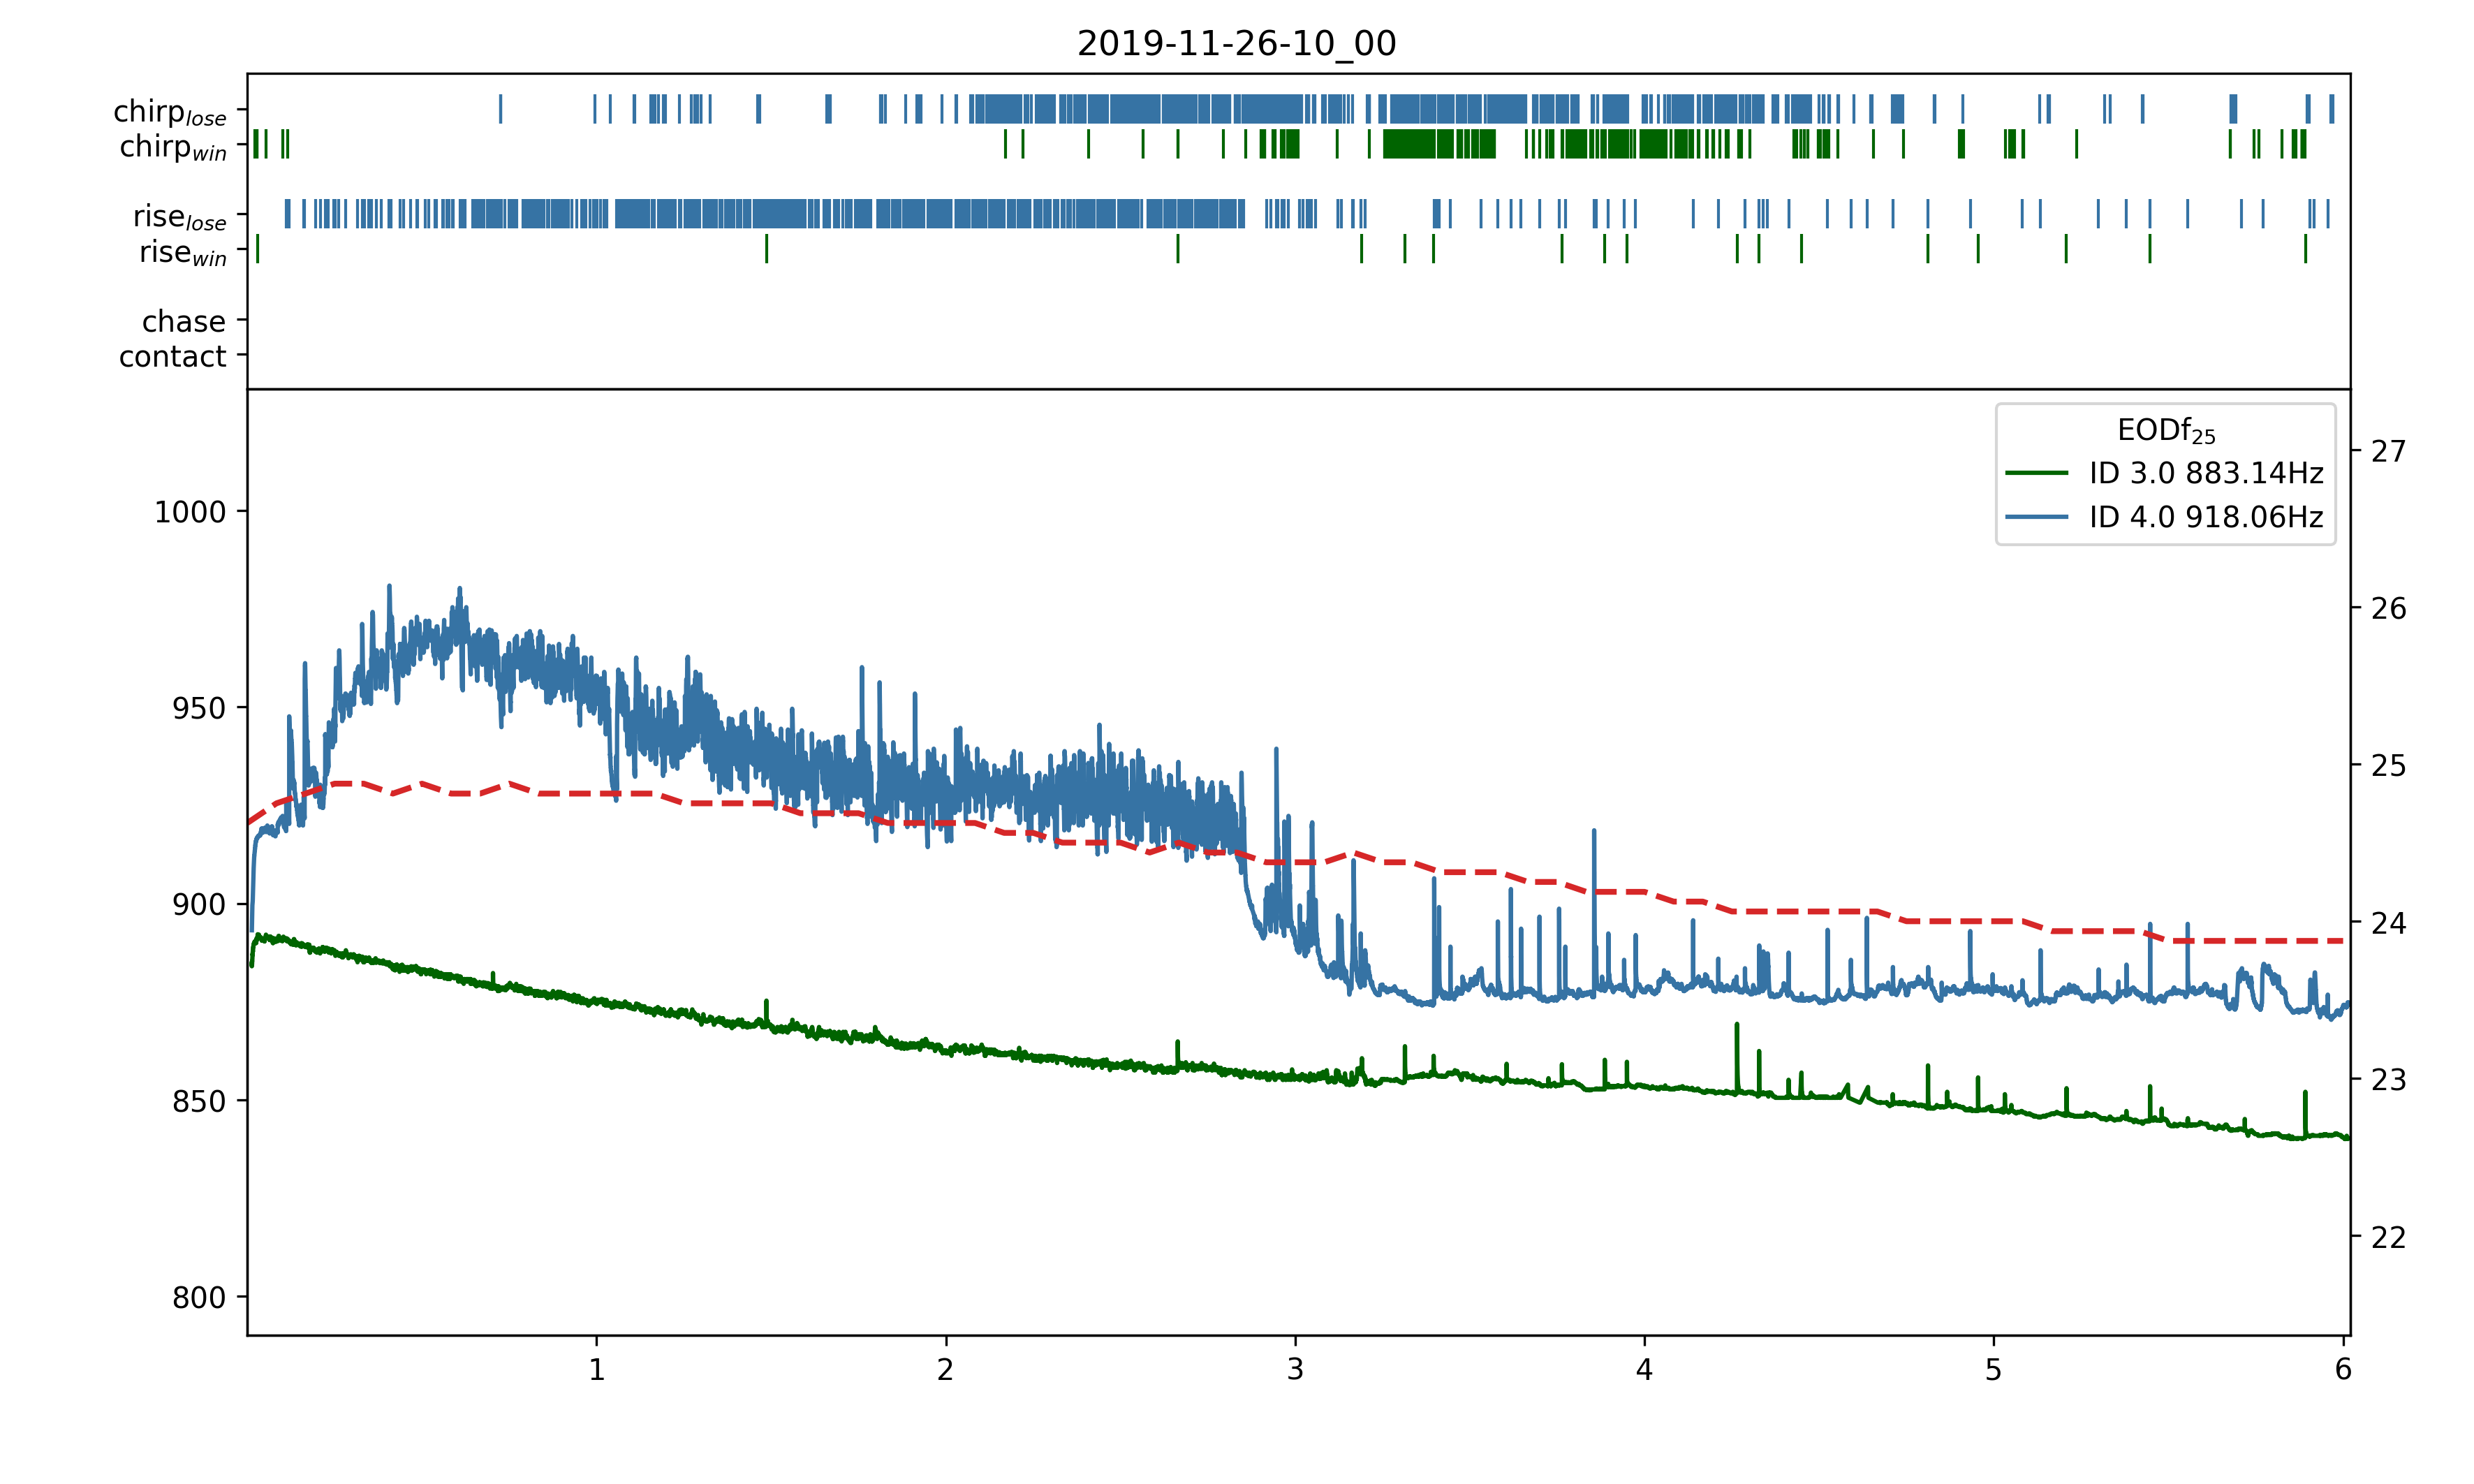The image size is (2474, 1484).
Task: Click the 800 tick on left axis
Action: pyautogui.click(x=199, y=1298)
